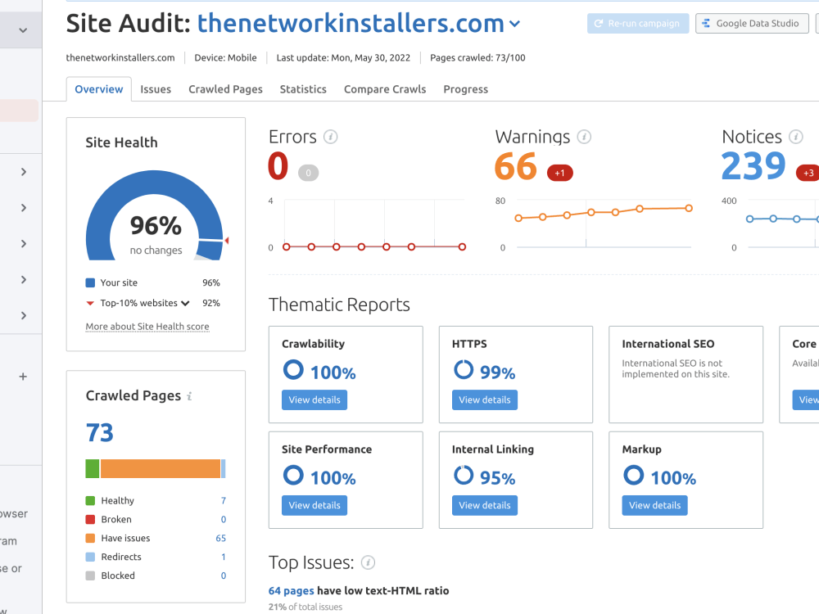Click the 'Device: Mobile' text
This screenshot has height=614, width=819.
226,58
